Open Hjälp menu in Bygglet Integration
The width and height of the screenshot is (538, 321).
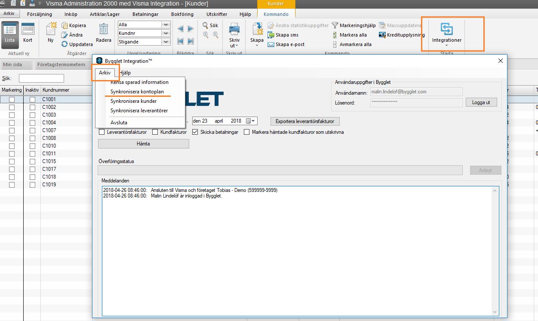pos(125,73)
